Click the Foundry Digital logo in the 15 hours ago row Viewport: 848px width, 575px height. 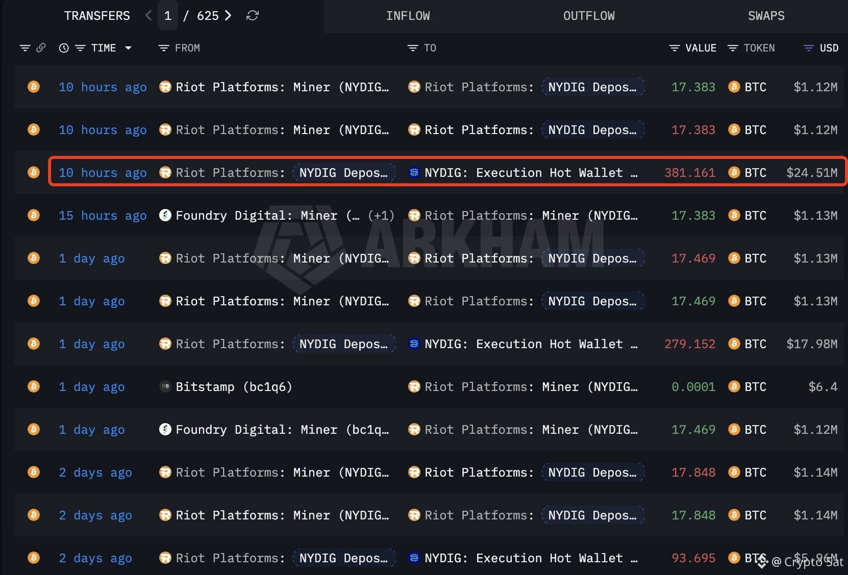click(x=165, y=215)
